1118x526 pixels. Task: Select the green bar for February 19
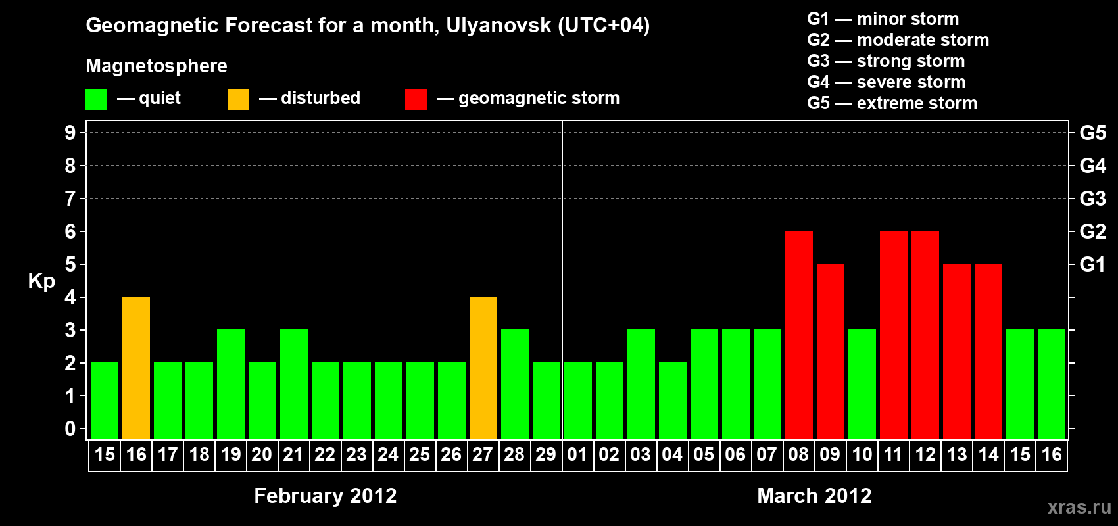(231, 384)
